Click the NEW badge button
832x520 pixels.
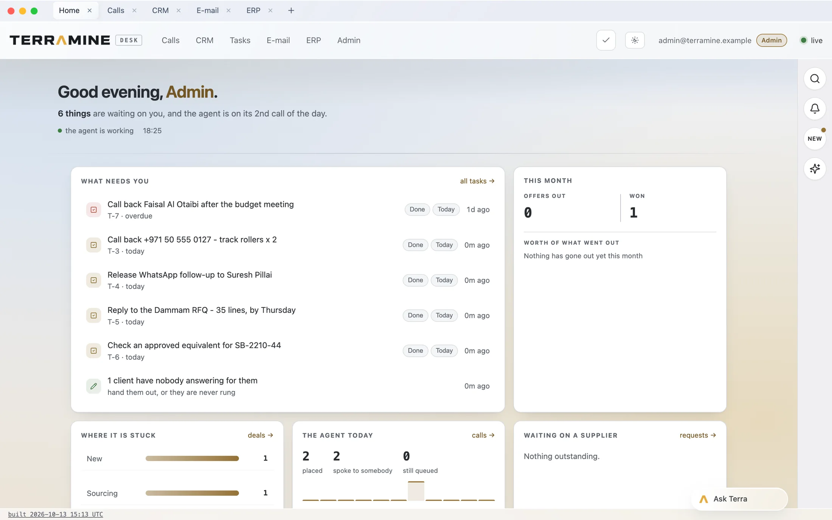pyautogui.click(x=815, y=138)
